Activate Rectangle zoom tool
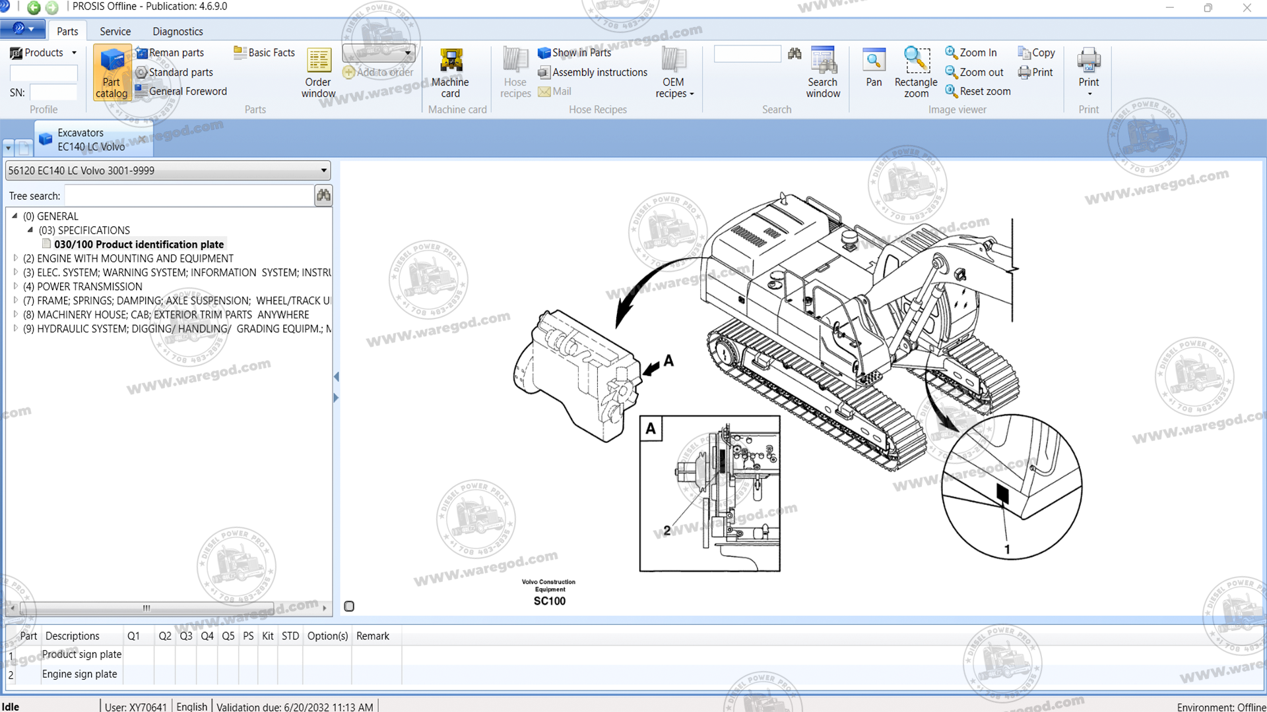This screenshot has width=1267, height=712. click(915, 73)
